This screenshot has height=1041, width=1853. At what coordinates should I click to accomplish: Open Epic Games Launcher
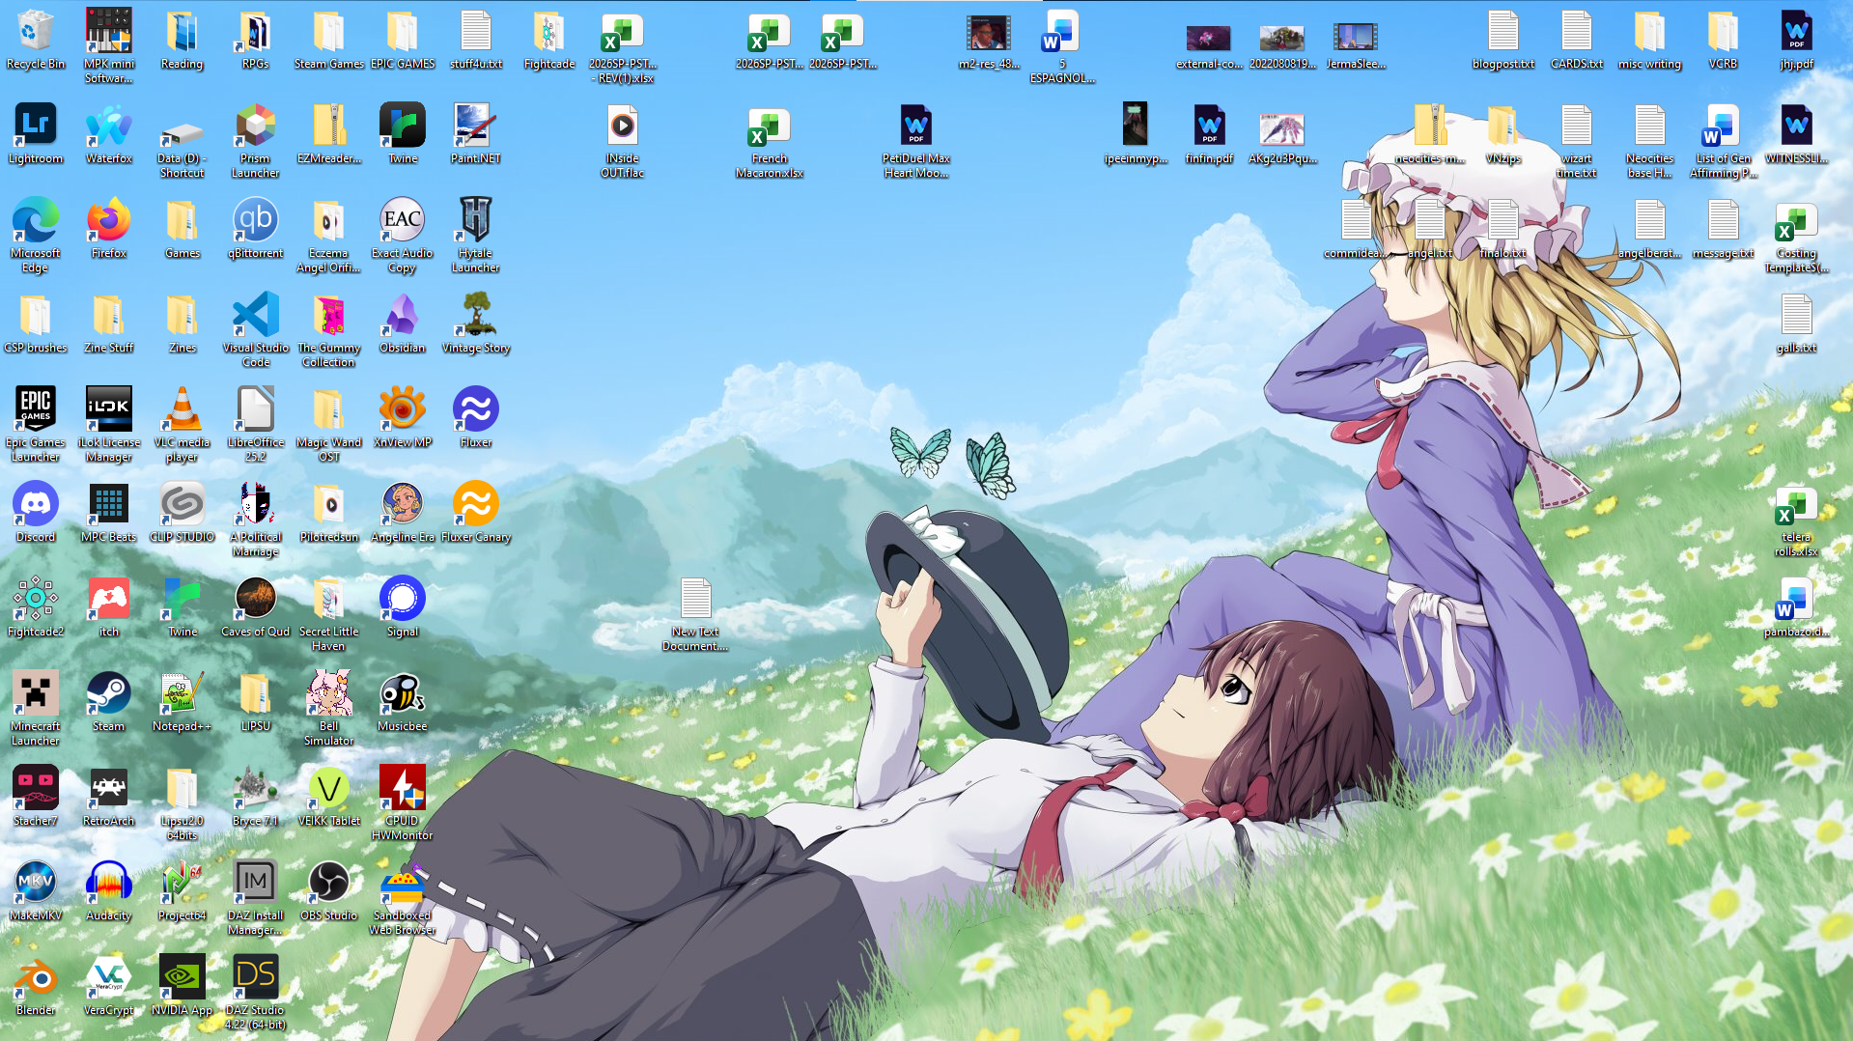pyautogui.click(x=36, y=426)
